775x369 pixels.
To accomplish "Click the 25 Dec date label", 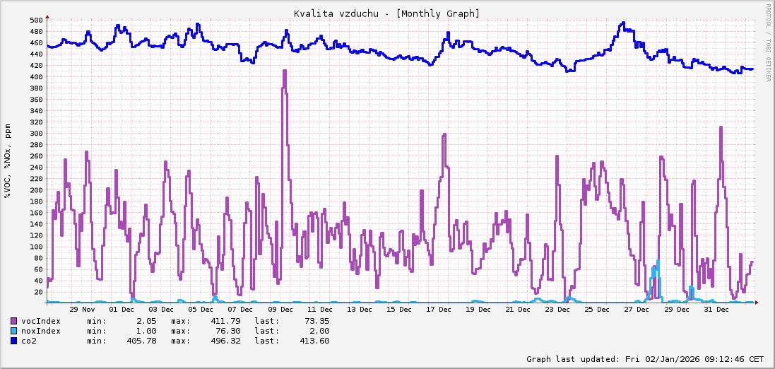I will 598,310.
